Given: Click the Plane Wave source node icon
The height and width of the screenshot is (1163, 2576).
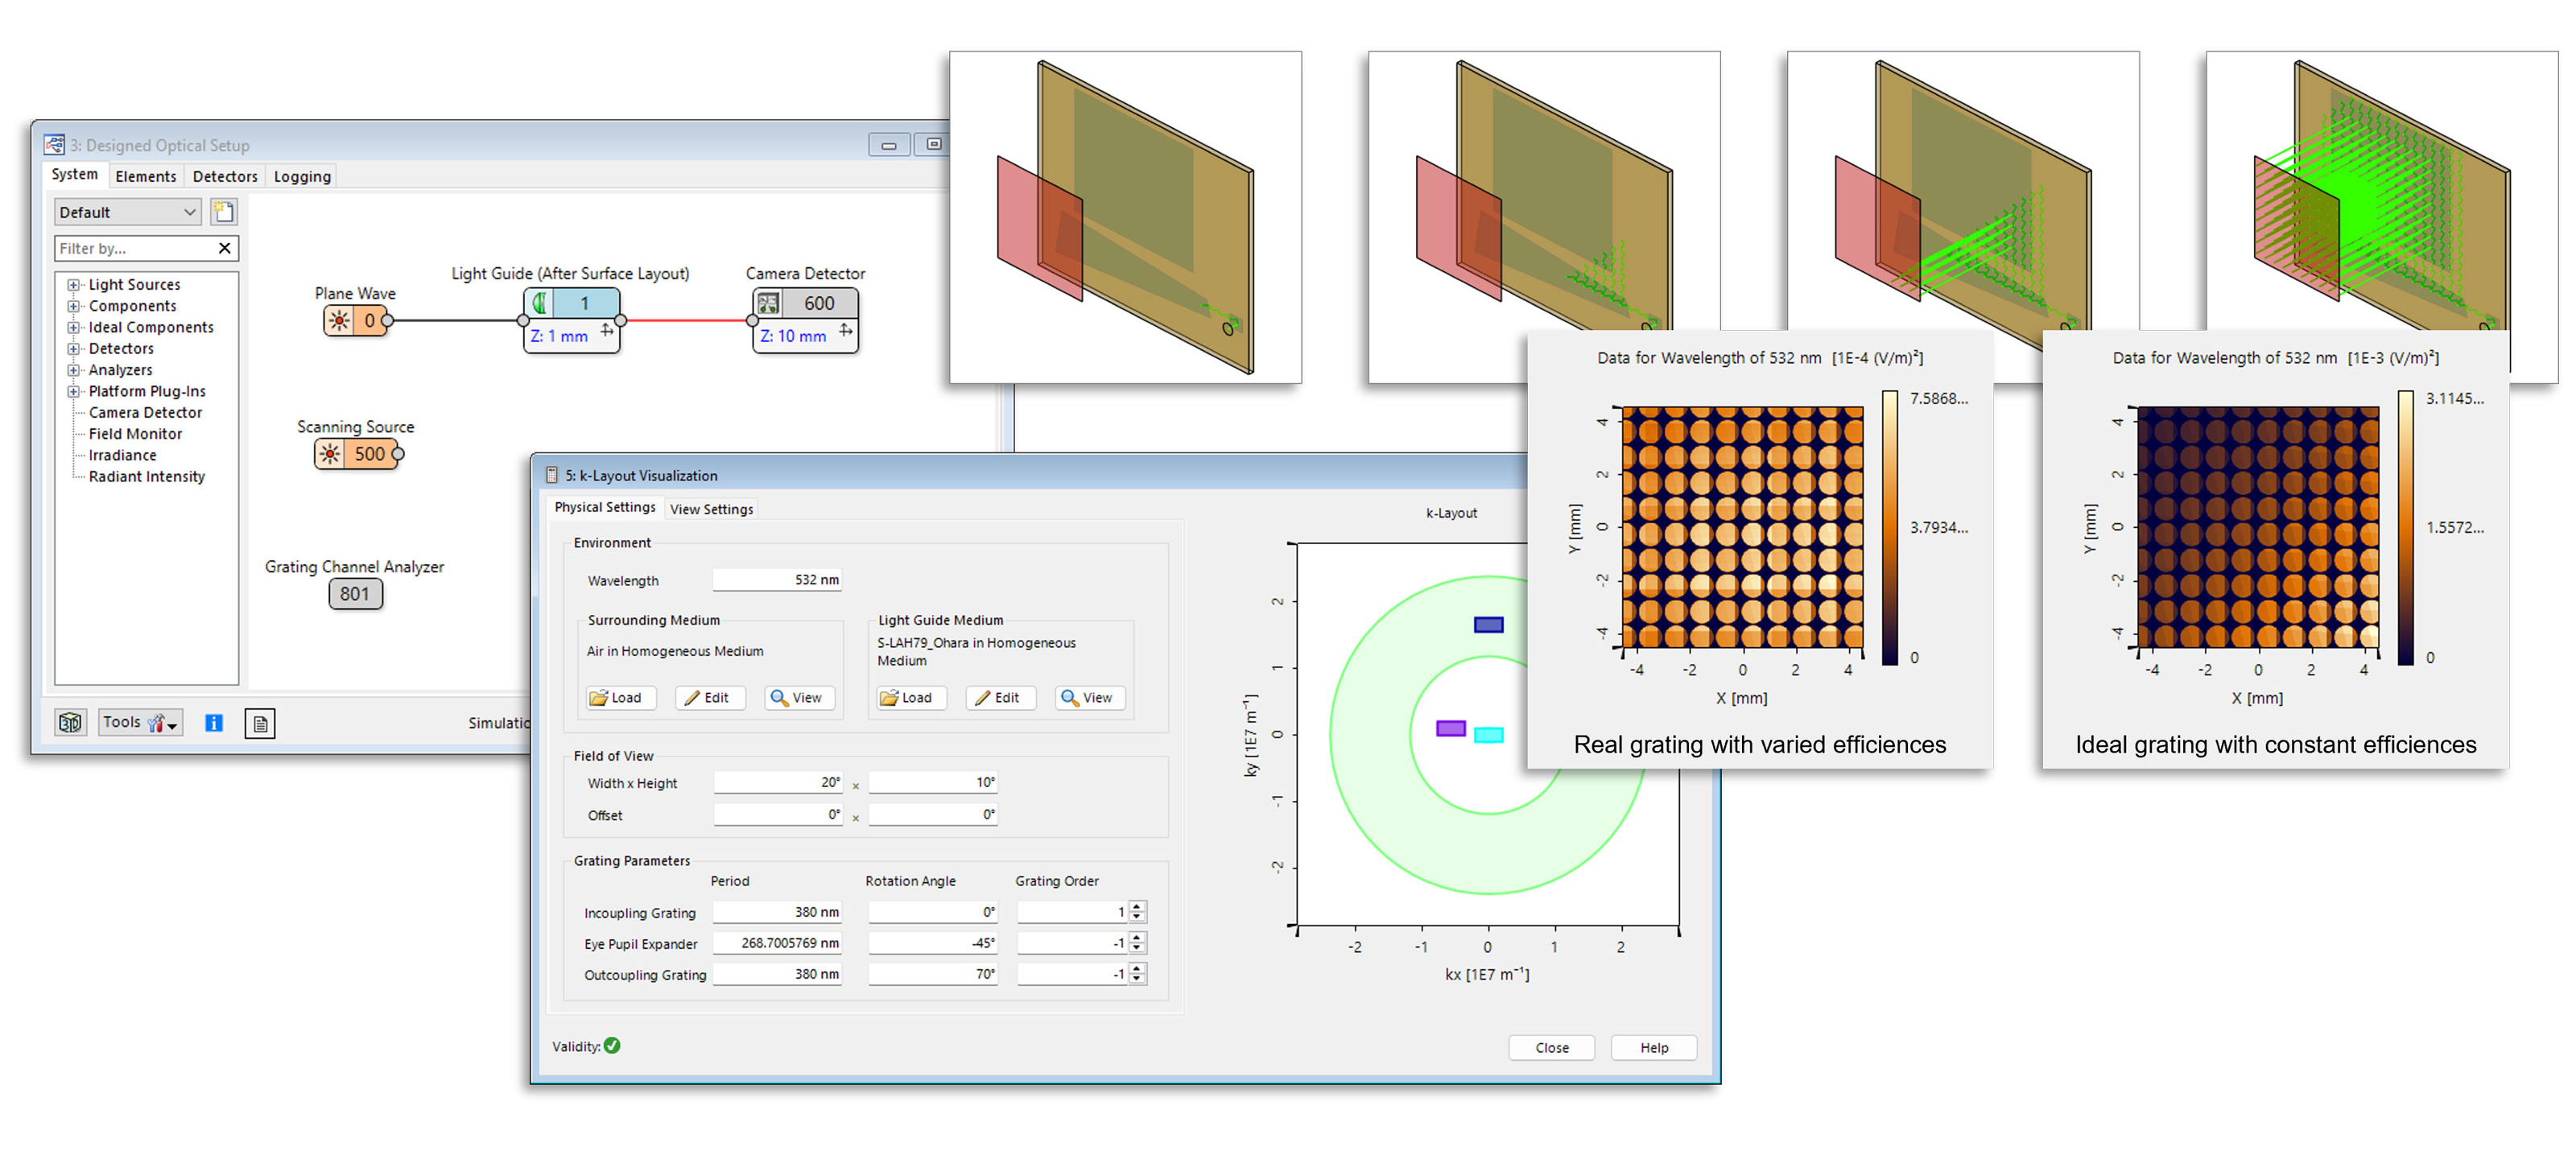Looking at the screenshot, I should tap(340, 321).
